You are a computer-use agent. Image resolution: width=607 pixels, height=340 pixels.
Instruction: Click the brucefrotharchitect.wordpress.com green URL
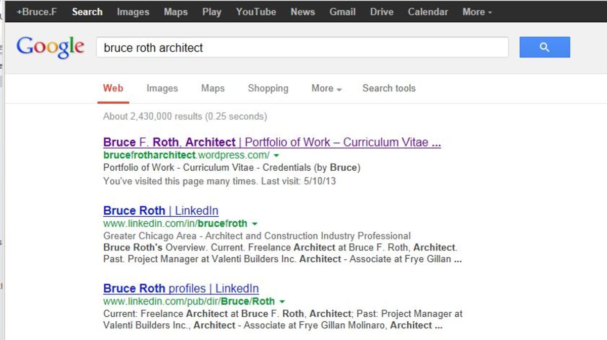point(186,155)
